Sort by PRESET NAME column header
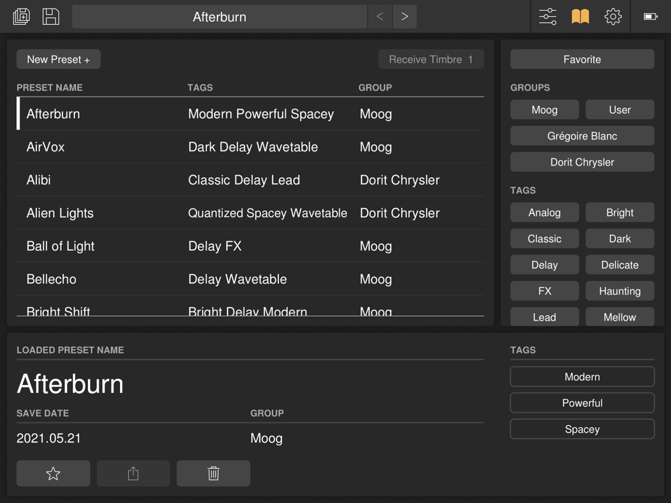Image resolution: width=671 pixels, height=503 pixels. (50, 88)
